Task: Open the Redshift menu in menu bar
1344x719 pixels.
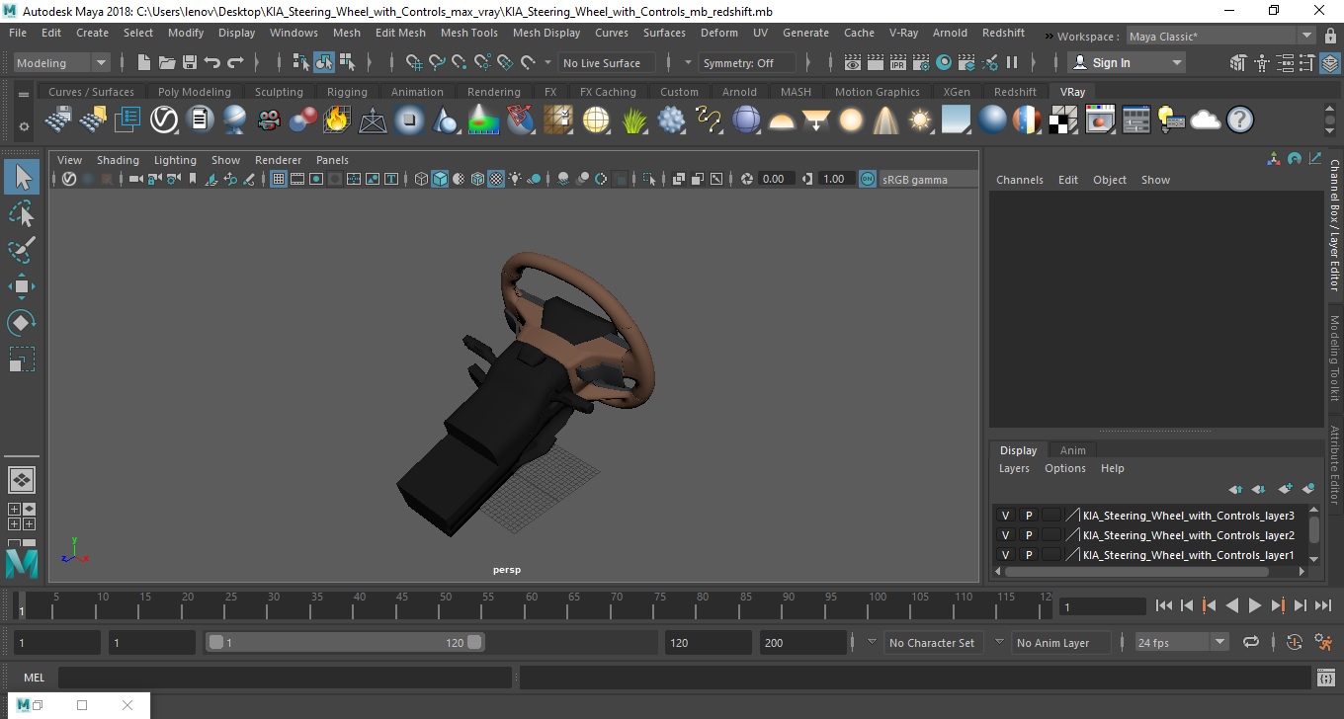Action: 1003,33
